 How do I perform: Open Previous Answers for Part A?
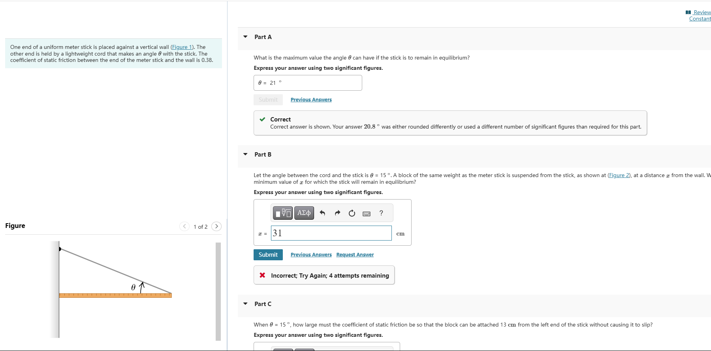311,100
